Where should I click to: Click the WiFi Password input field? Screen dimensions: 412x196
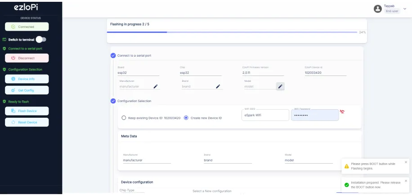pyautogui.click(x=315, y=115)
